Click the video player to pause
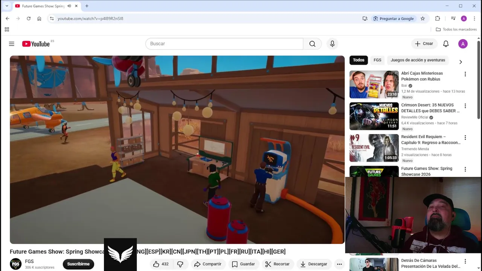The image size is (482, 271). [177, 150]
